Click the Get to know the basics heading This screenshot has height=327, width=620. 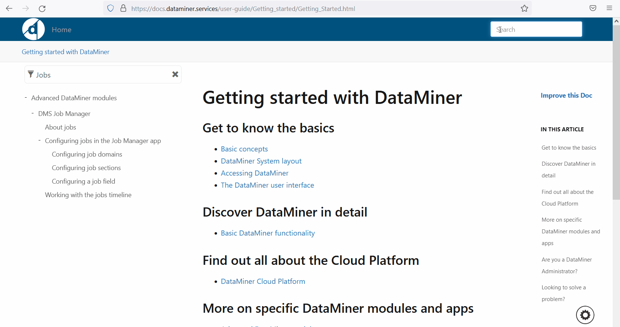click(268, 128)
